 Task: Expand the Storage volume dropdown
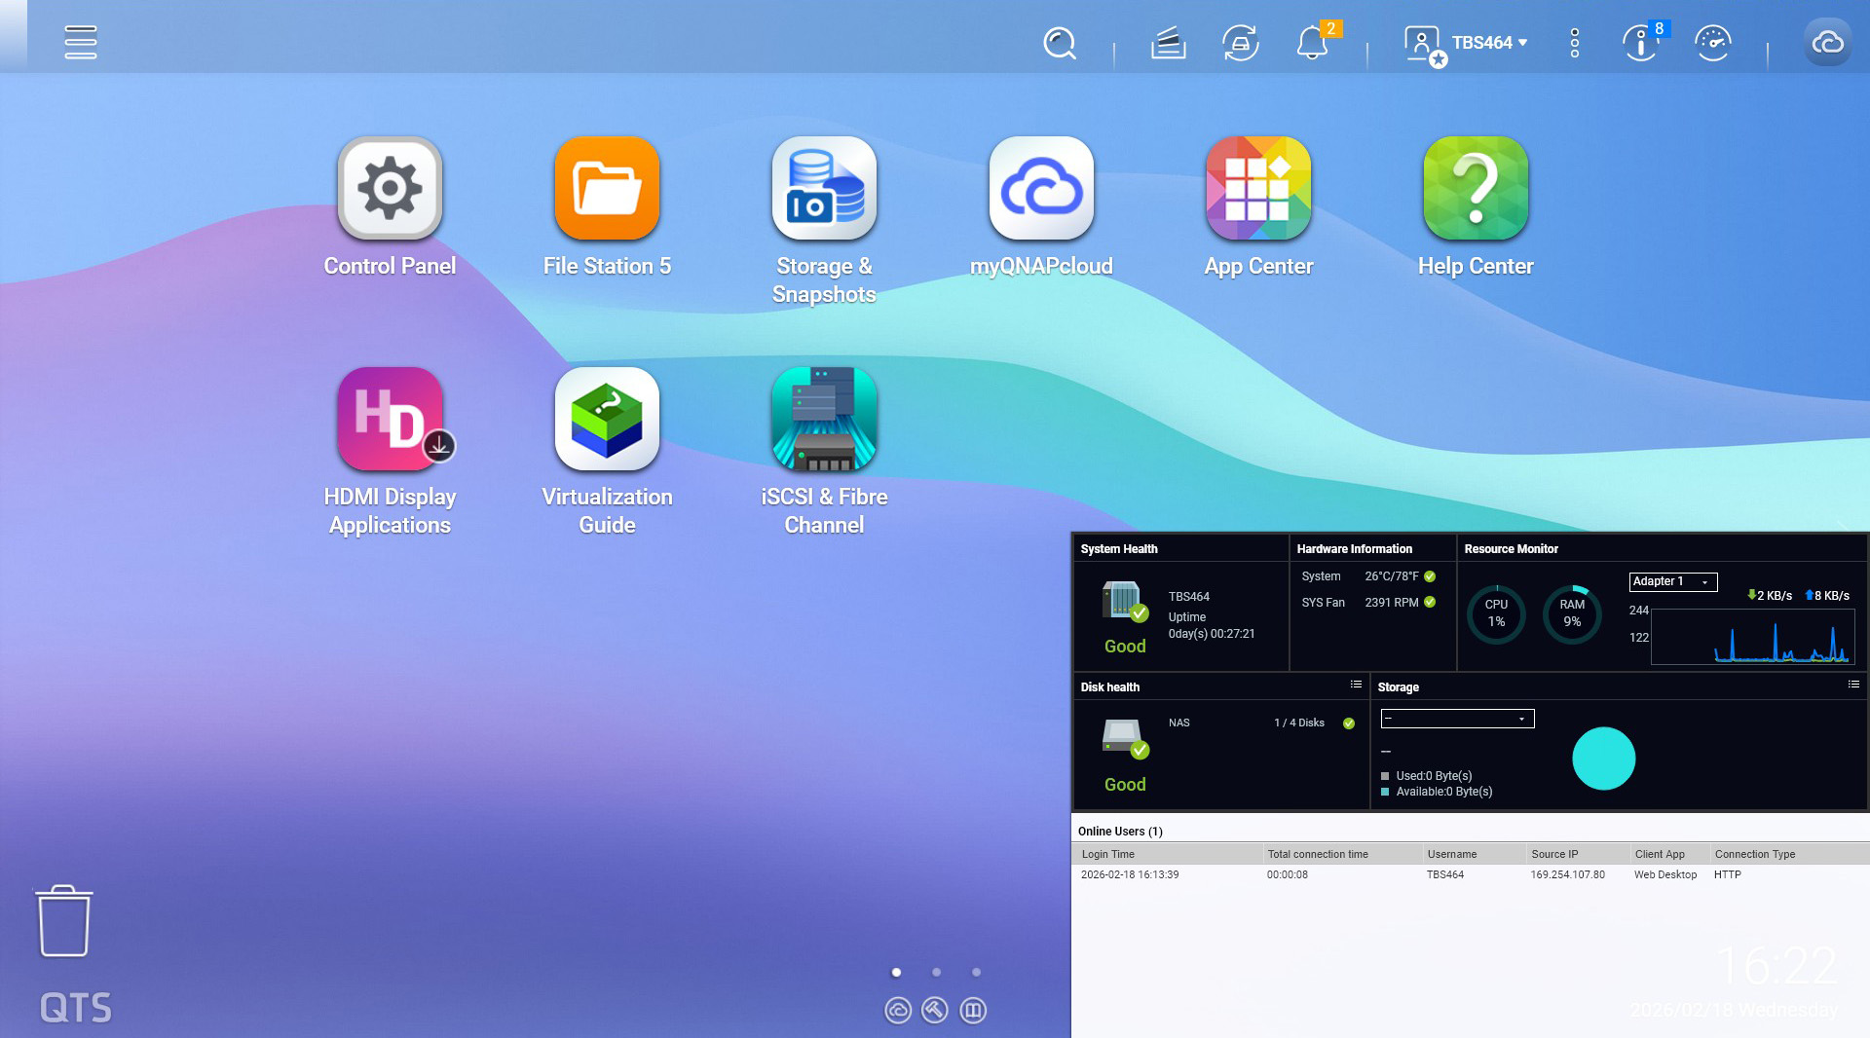point(1457,719)
